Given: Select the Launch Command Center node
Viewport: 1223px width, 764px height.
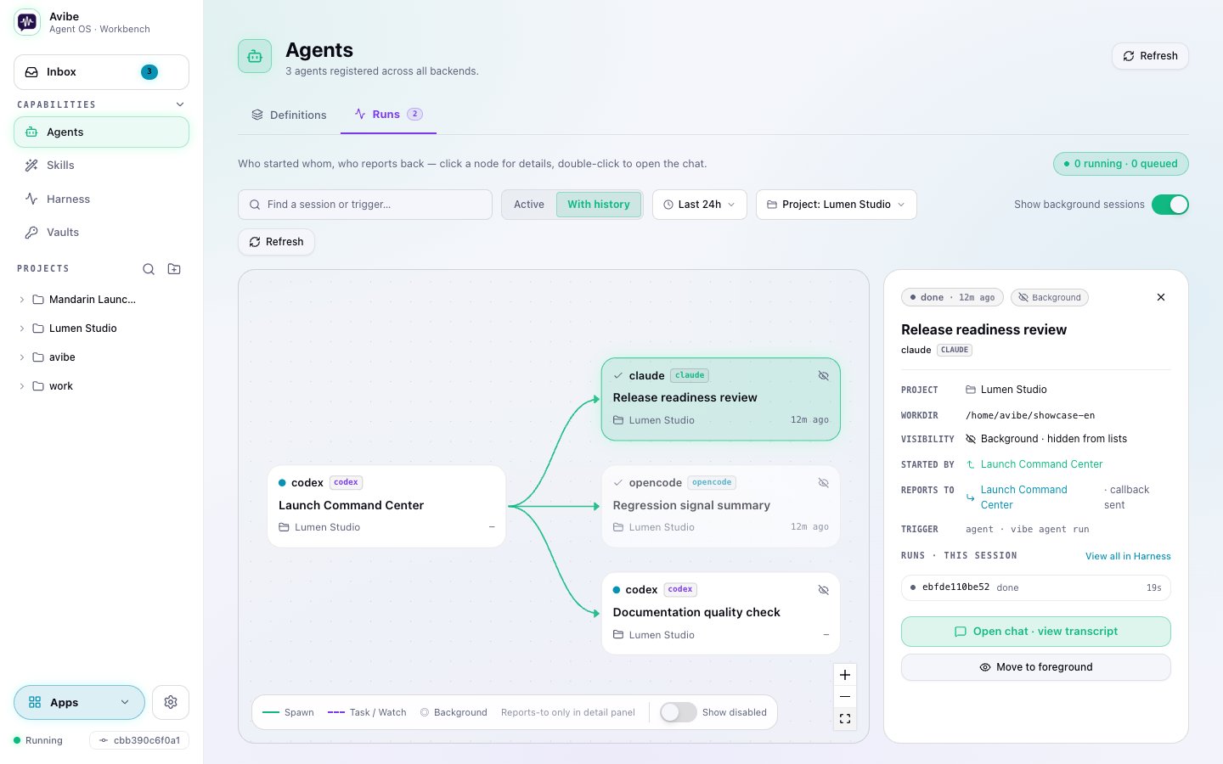Looking at the screenshot, I should coord(386,506).
